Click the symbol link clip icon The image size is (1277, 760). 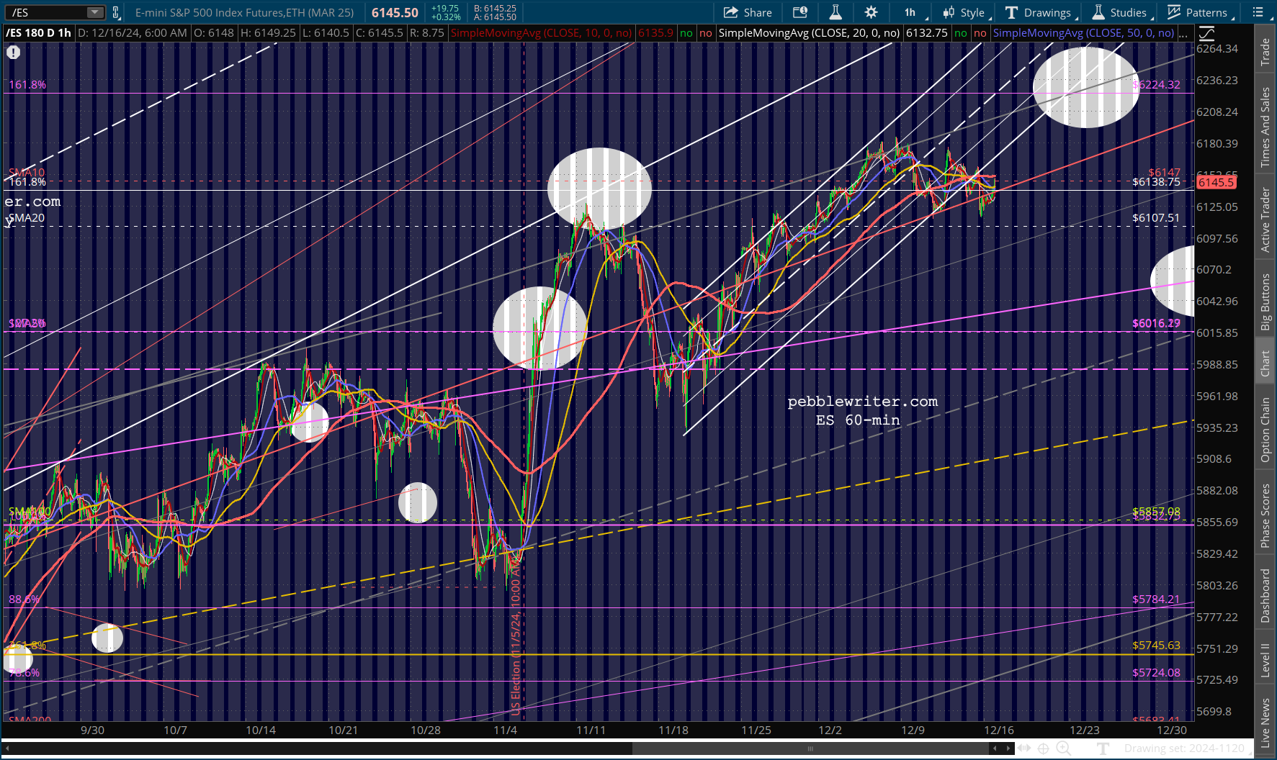(x=116, y=12)
